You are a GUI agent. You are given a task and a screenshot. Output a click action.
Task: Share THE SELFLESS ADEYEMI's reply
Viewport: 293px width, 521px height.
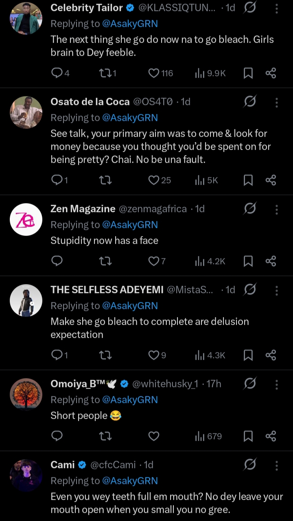click(x=271, y=355)
